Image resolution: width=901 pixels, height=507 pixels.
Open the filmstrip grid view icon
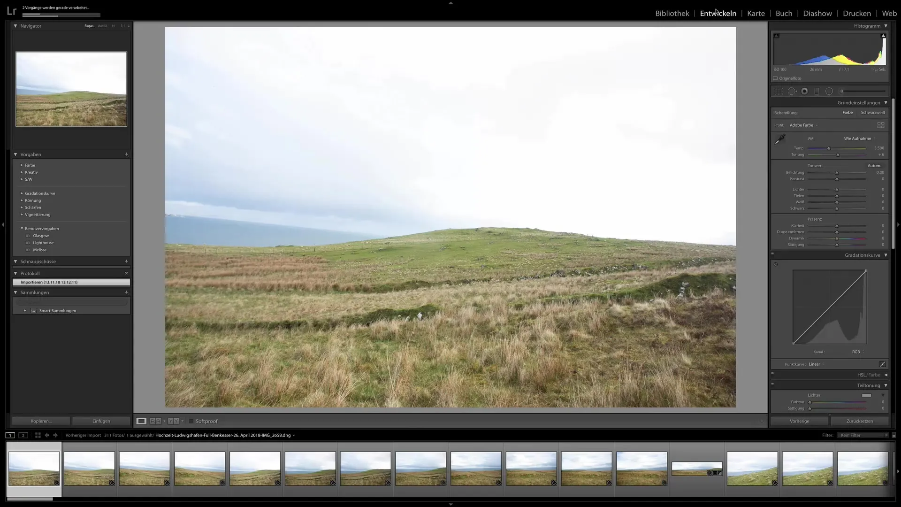pyautogui.click(x=38, y=435)
